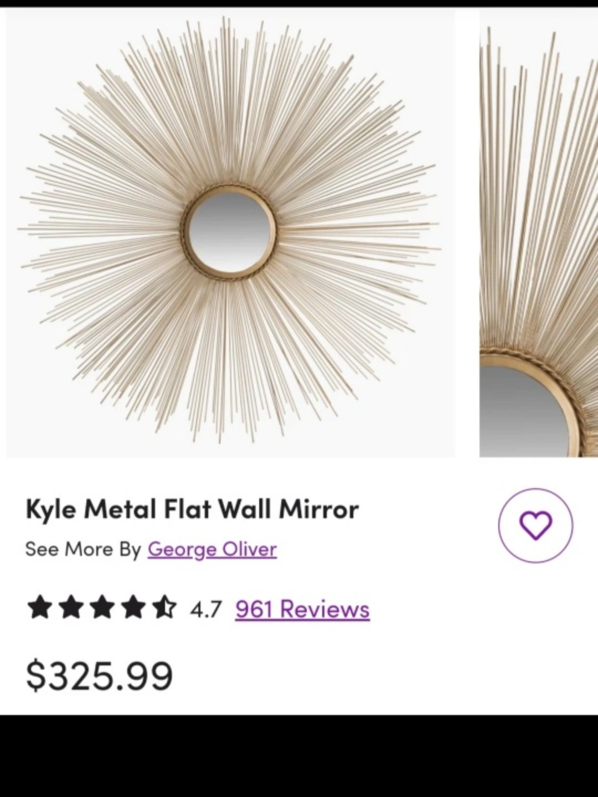Open the George Oliver brand link

[x=212, y=550]
